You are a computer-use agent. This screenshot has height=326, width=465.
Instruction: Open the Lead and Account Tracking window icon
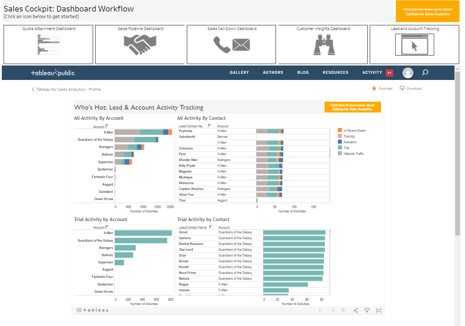pos(414,45)
